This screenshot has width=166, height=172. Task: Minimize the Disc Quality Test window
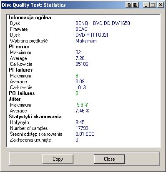146,5
